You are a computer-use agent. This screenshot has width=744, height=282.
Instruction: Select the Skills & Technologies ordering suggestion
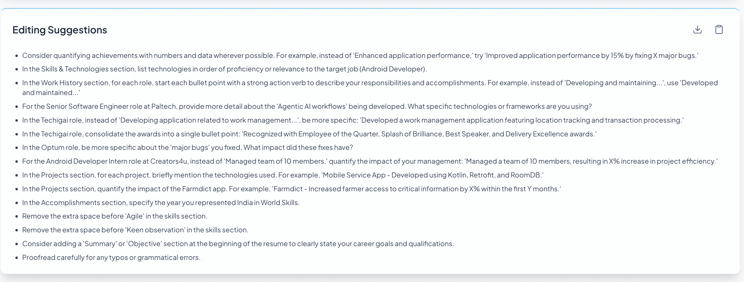224,69
